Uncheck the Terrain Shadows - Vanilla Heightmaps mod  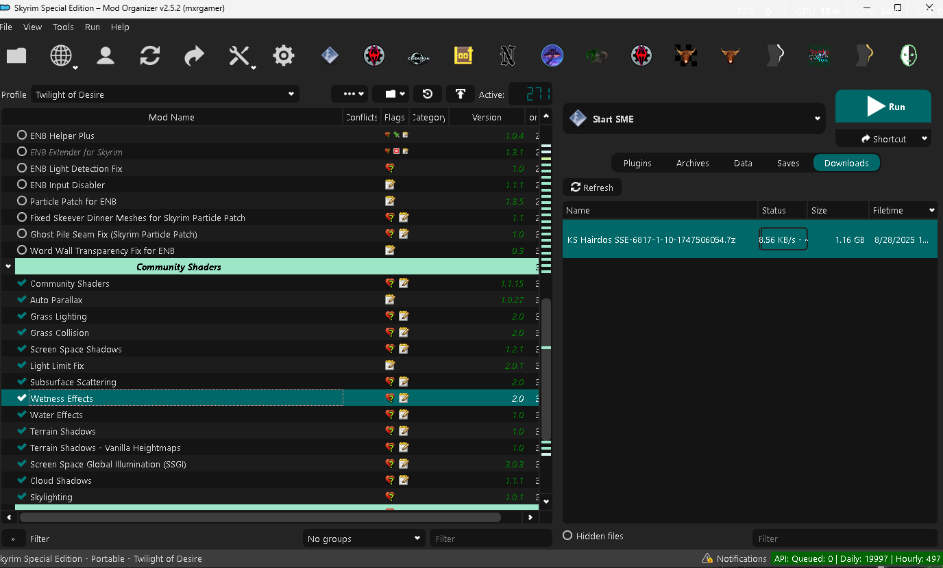tap(22, 448)
